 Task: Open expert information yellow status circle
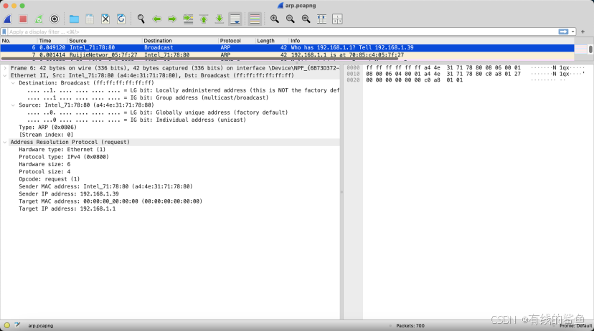(7, 325)
